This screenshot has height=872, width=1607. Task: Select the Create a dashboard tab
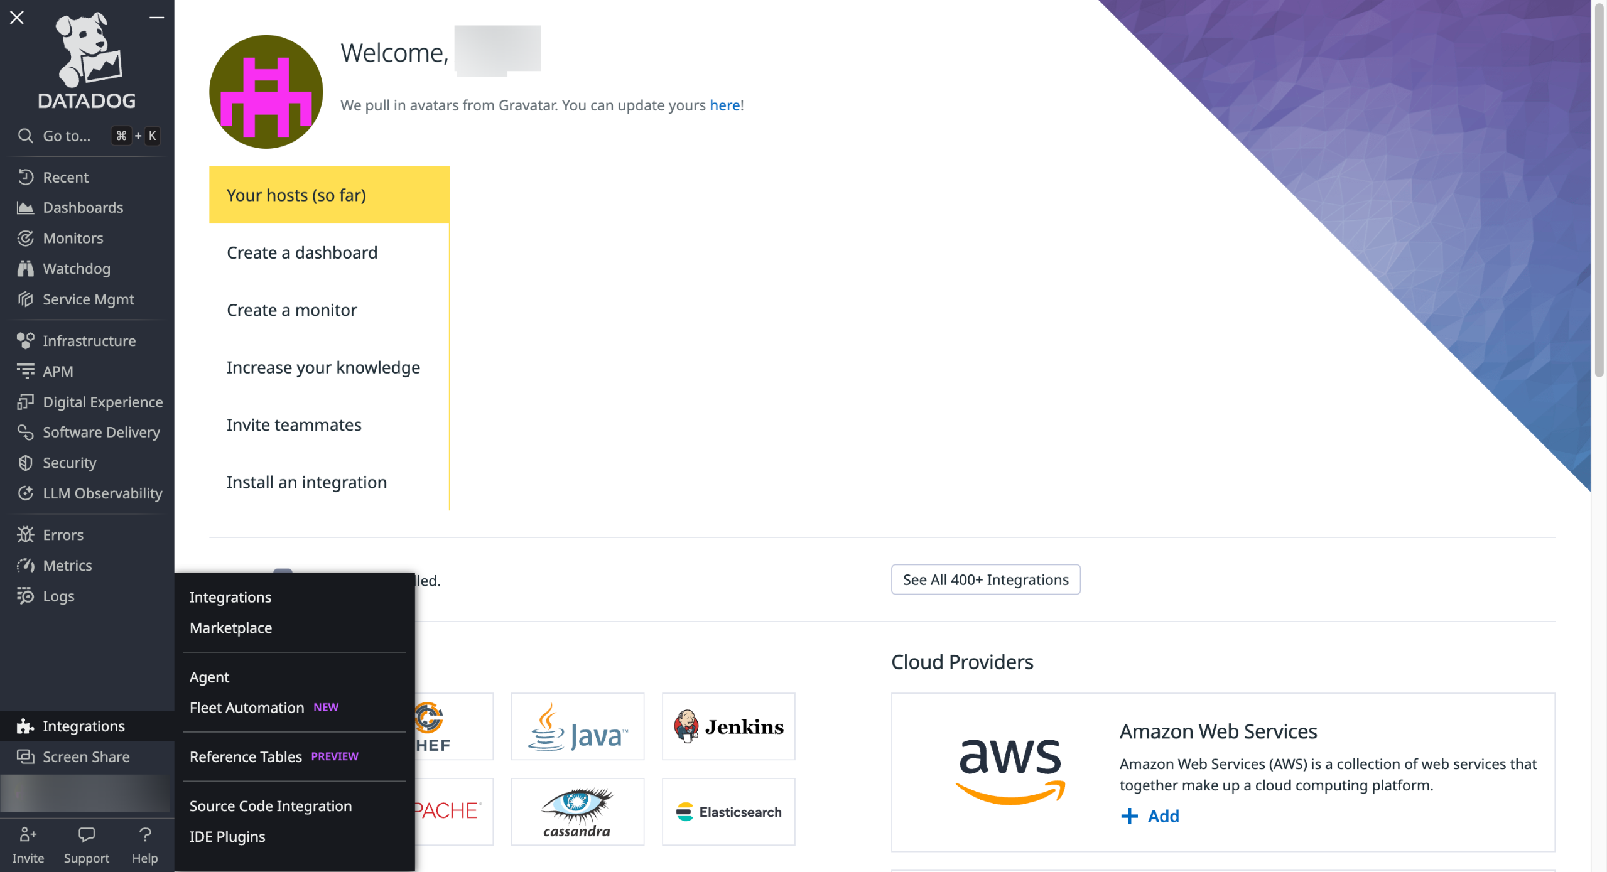pyautogui.click(x=302, y=252)
